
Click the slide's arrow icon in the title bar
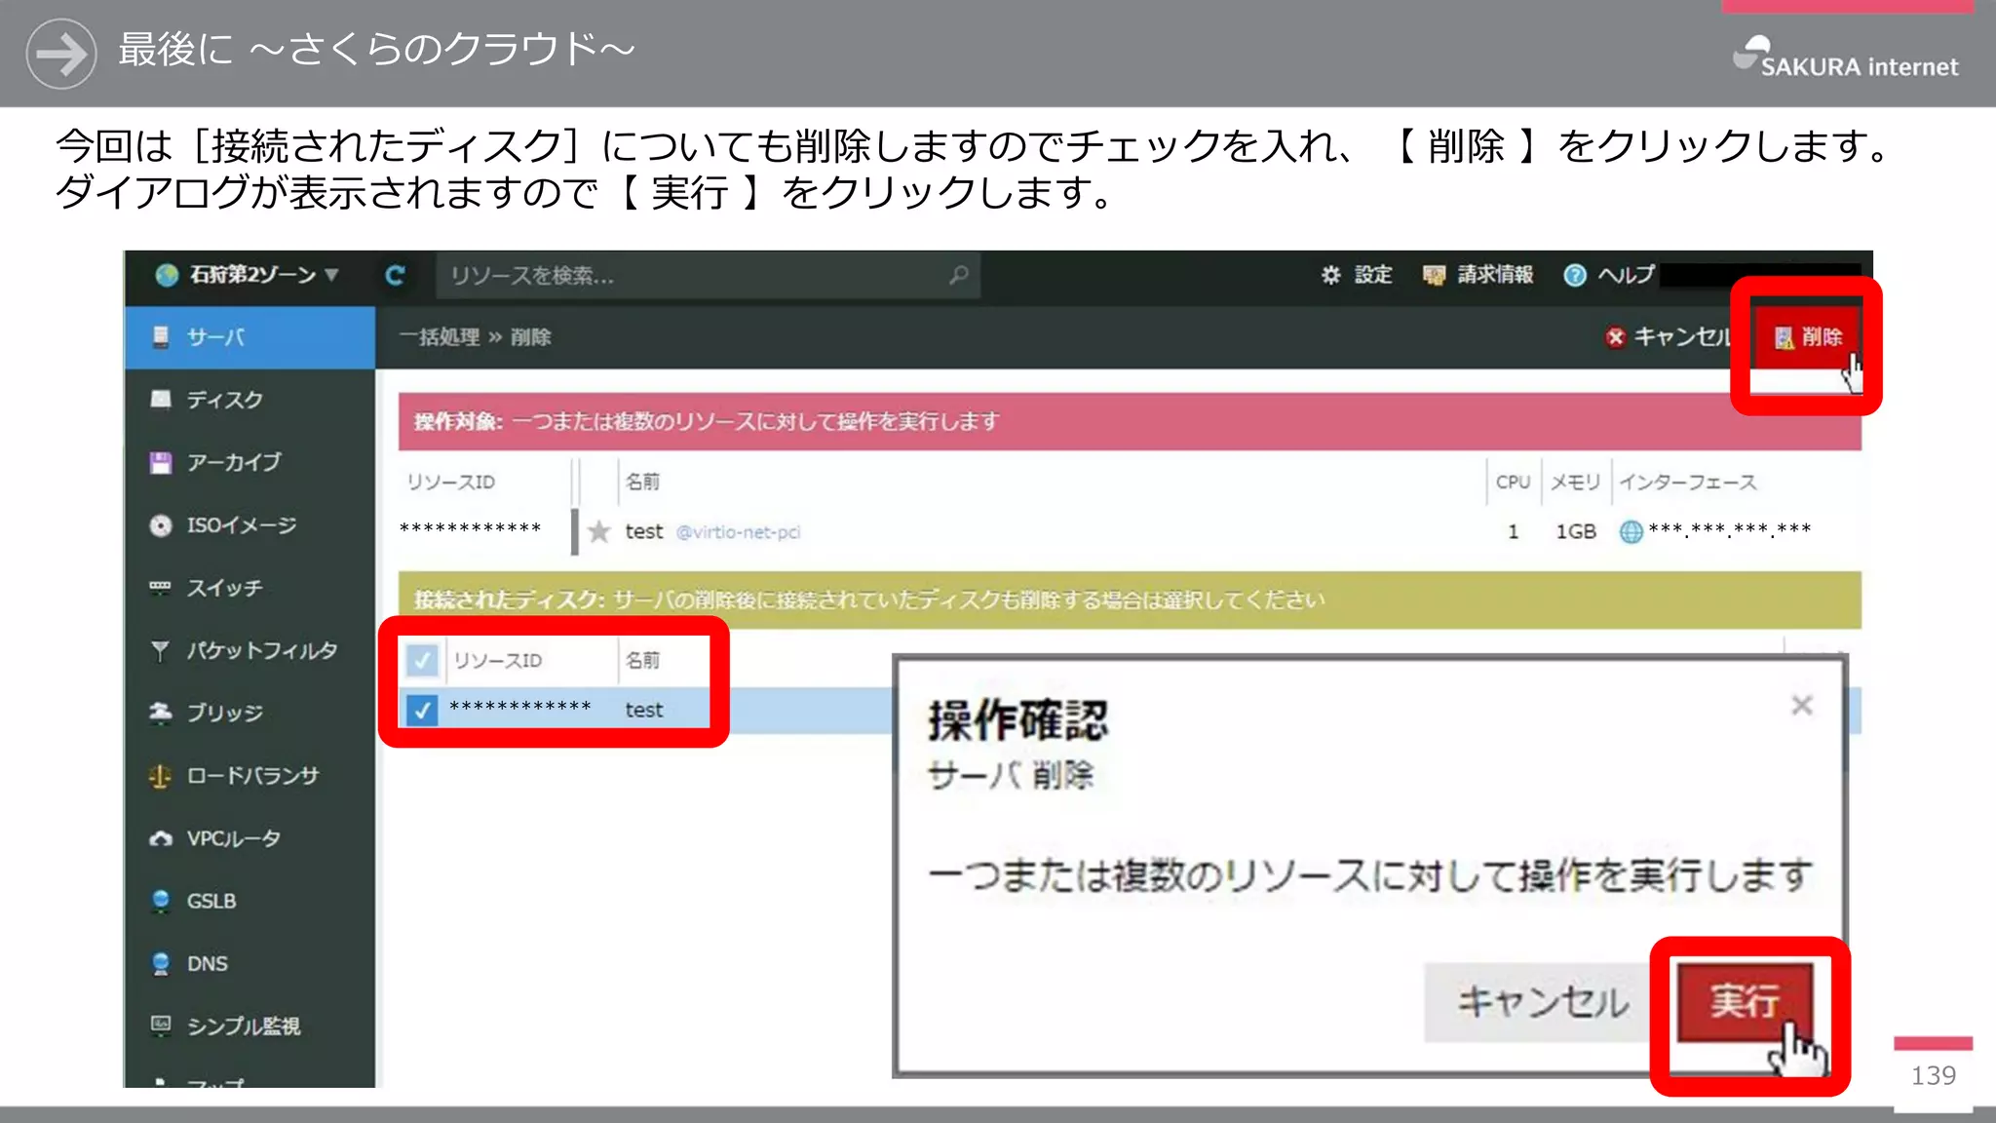61,54
